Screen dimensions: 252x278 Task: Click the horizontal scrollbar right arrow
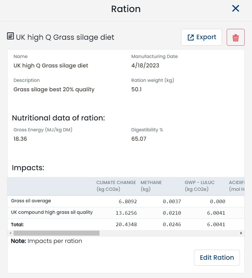tap(241, 233)
